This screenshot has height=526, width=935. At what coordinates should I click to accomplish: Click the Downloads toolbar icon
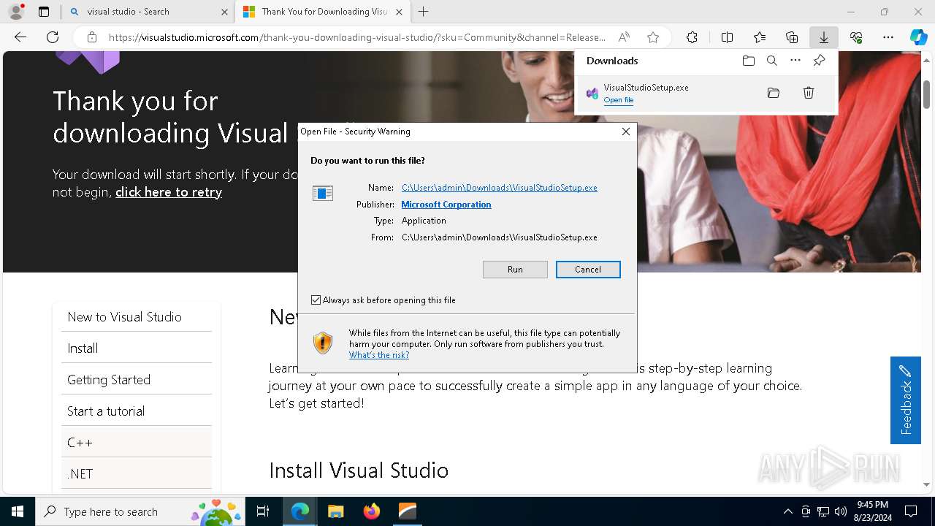(x=823, y=37)
